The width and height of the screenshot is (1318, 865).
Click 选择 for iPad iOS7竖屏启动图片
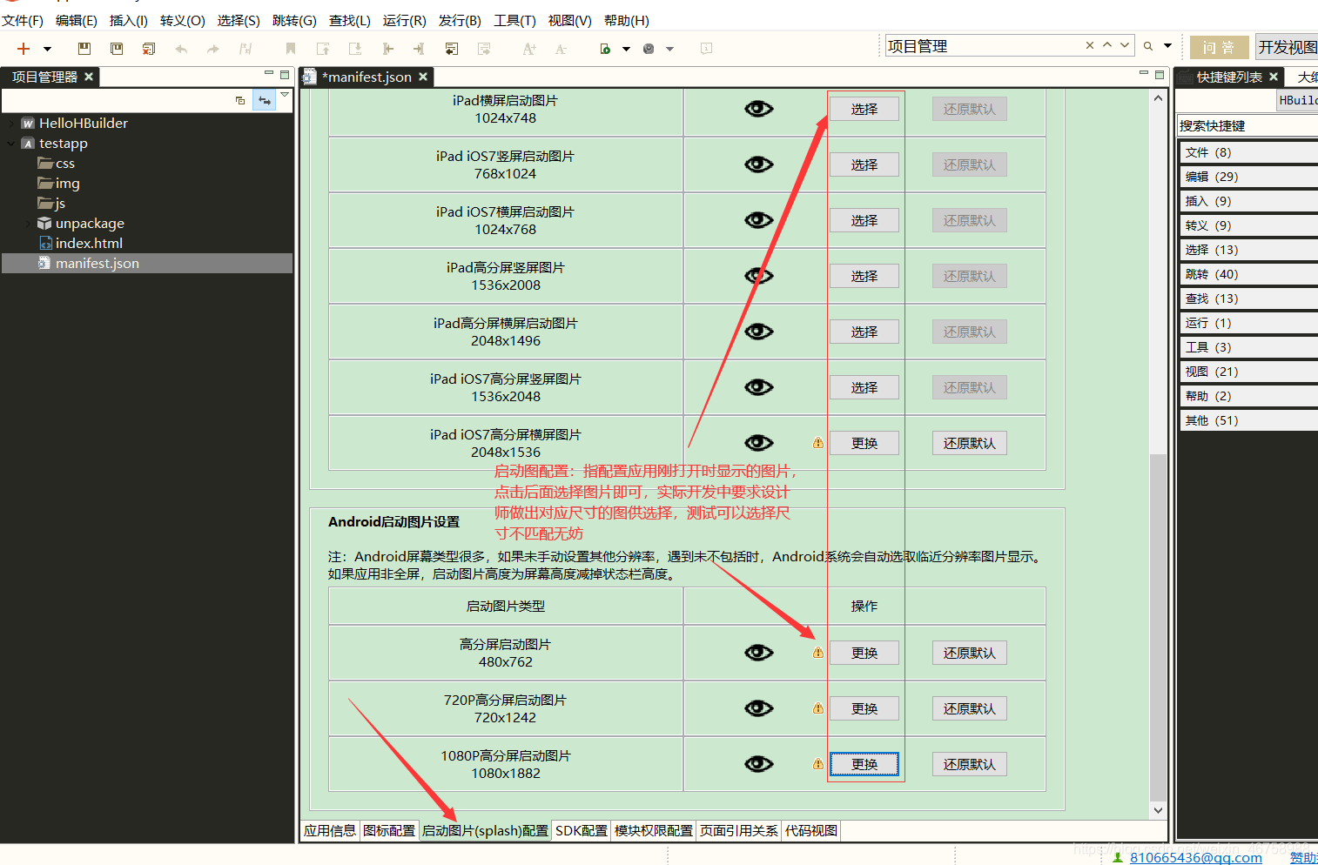pyautogui.click(x=864, y=164)
